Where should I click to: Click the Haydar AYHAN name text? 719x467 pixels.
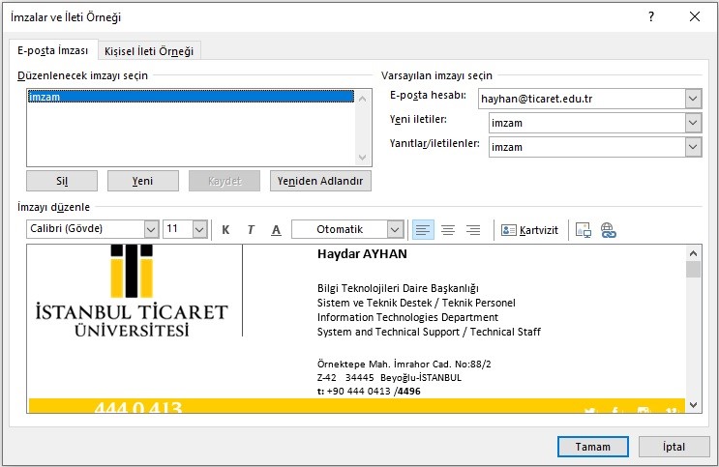tap(362, 254)
